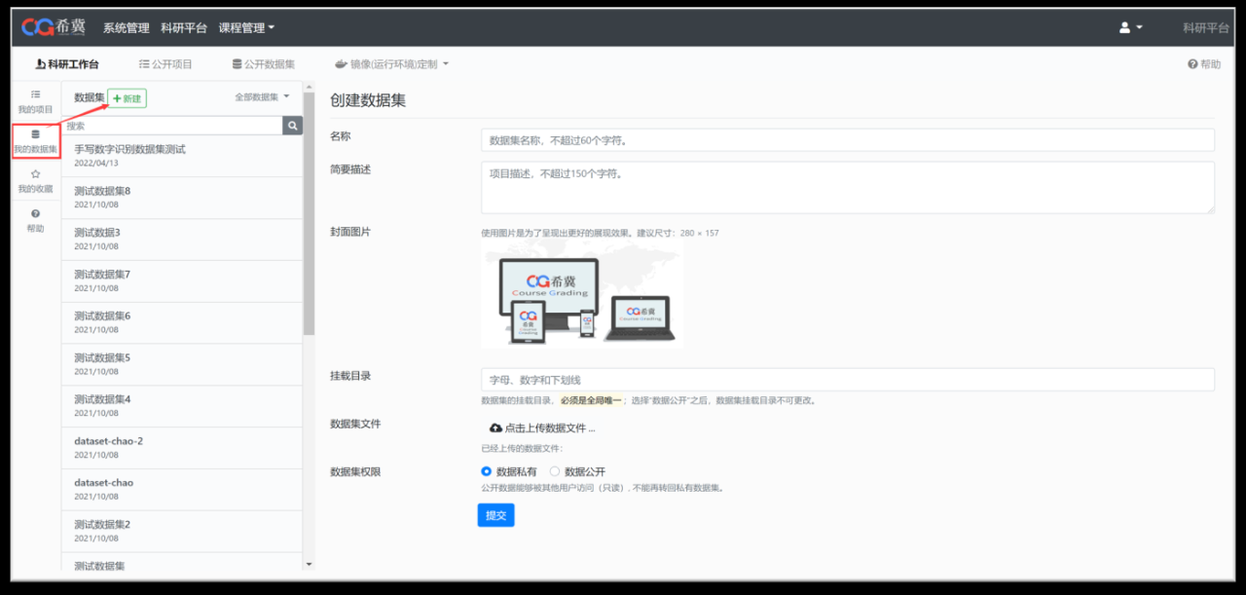Switch to the 公开项目 tab

(165, 64)
